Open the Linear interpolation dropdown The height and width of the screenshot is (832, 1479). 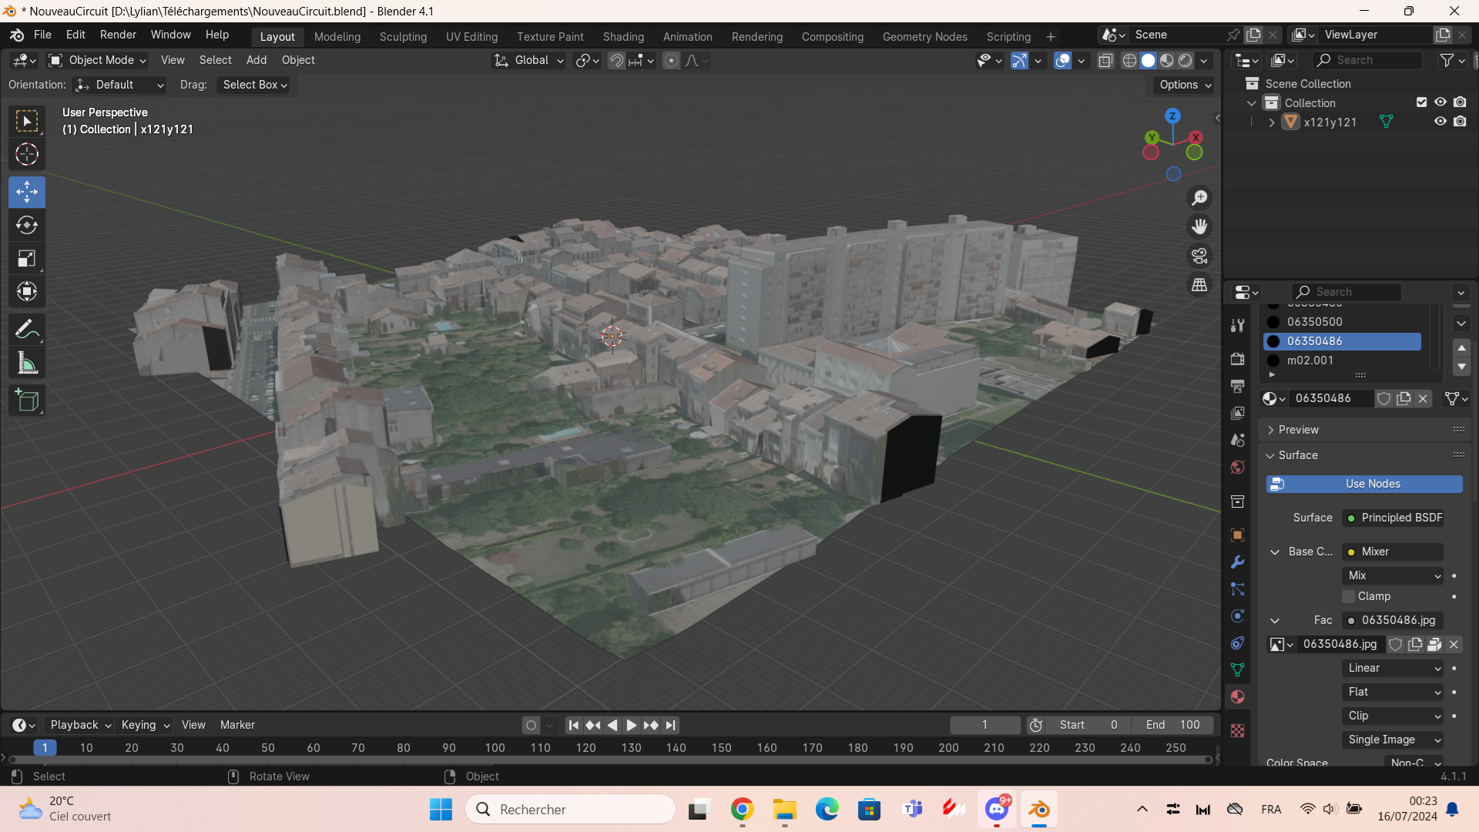1393,668
